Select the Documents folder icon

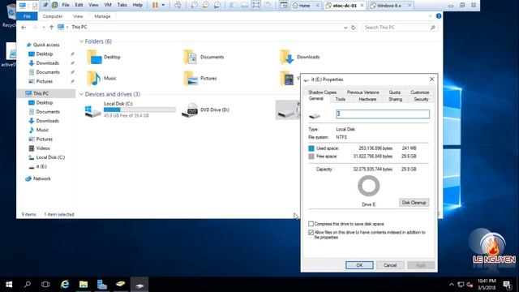tap(191, 57)
